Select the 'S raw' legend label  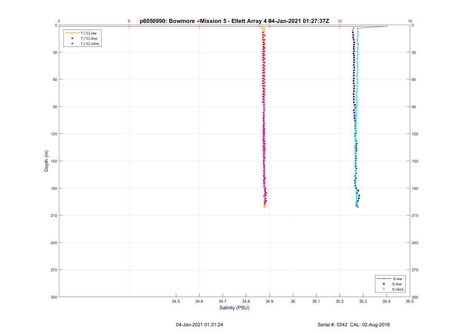point(397,279)
